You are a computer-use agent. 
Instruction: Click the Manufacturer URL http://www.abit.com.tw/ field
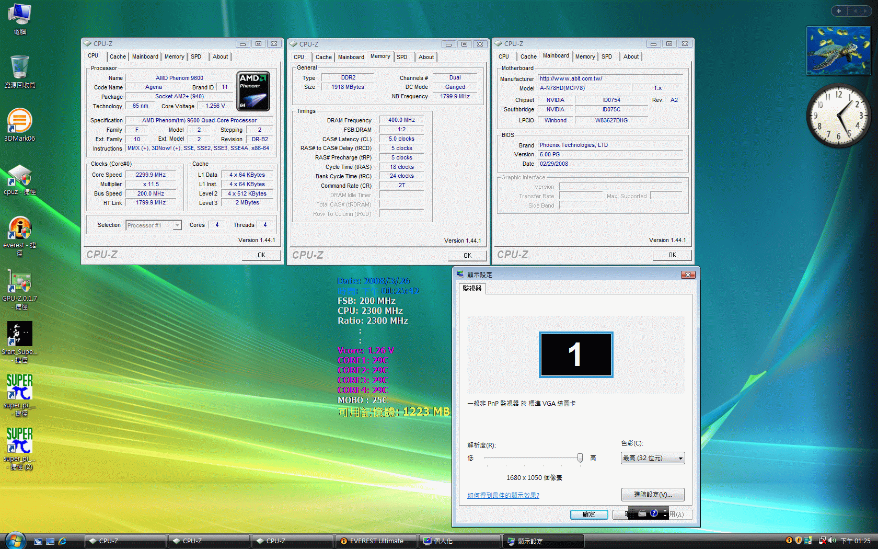pos(610,78)
